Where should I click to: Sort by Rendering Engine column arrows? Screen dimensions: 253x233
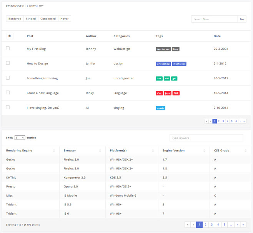coord(55,151)
